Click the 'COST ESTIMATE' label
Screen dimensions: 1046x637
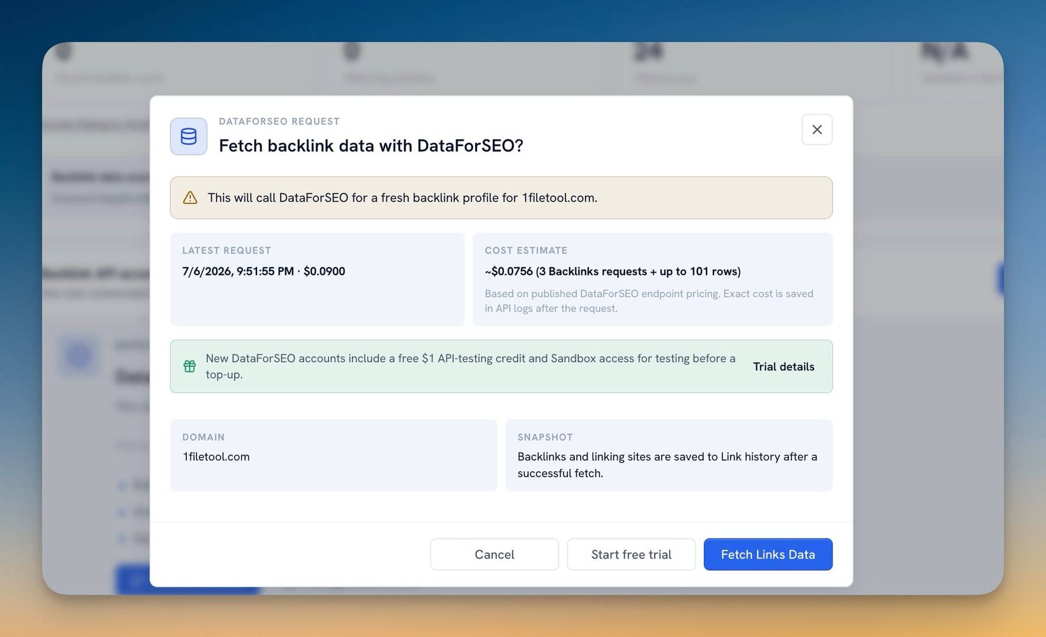pyautogui.click(x=526, y=251)
